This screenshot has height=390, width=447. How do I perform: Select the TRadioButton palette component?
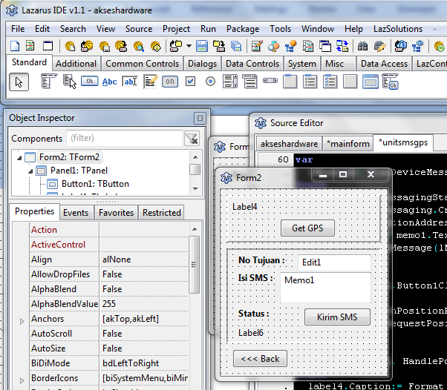click(x=210, y=82)
